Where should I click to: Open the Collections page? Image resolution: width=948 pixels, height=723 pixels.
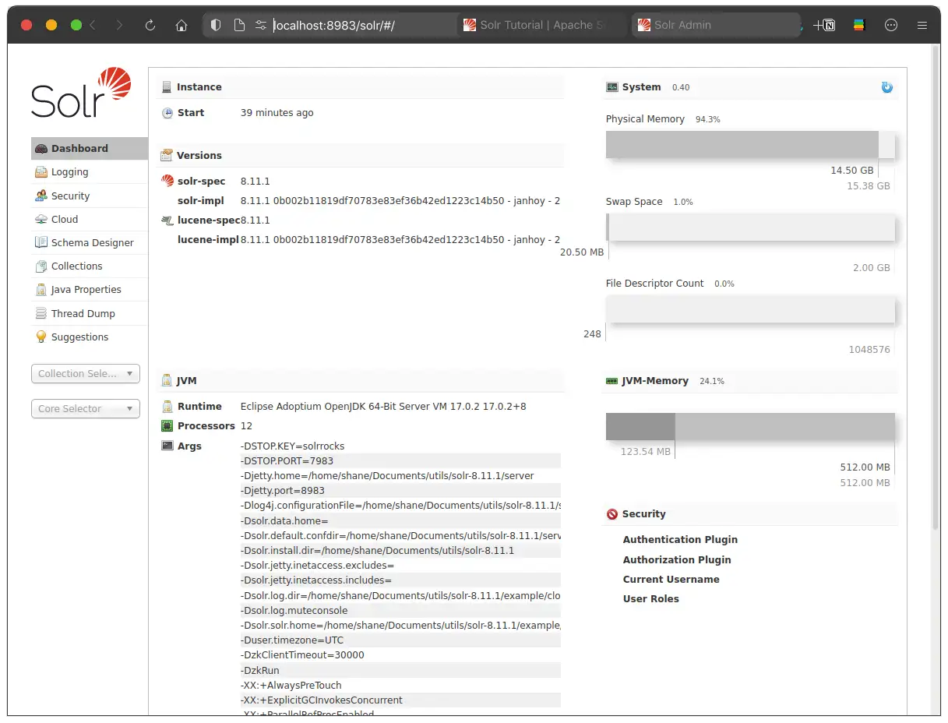pos(90,266)
